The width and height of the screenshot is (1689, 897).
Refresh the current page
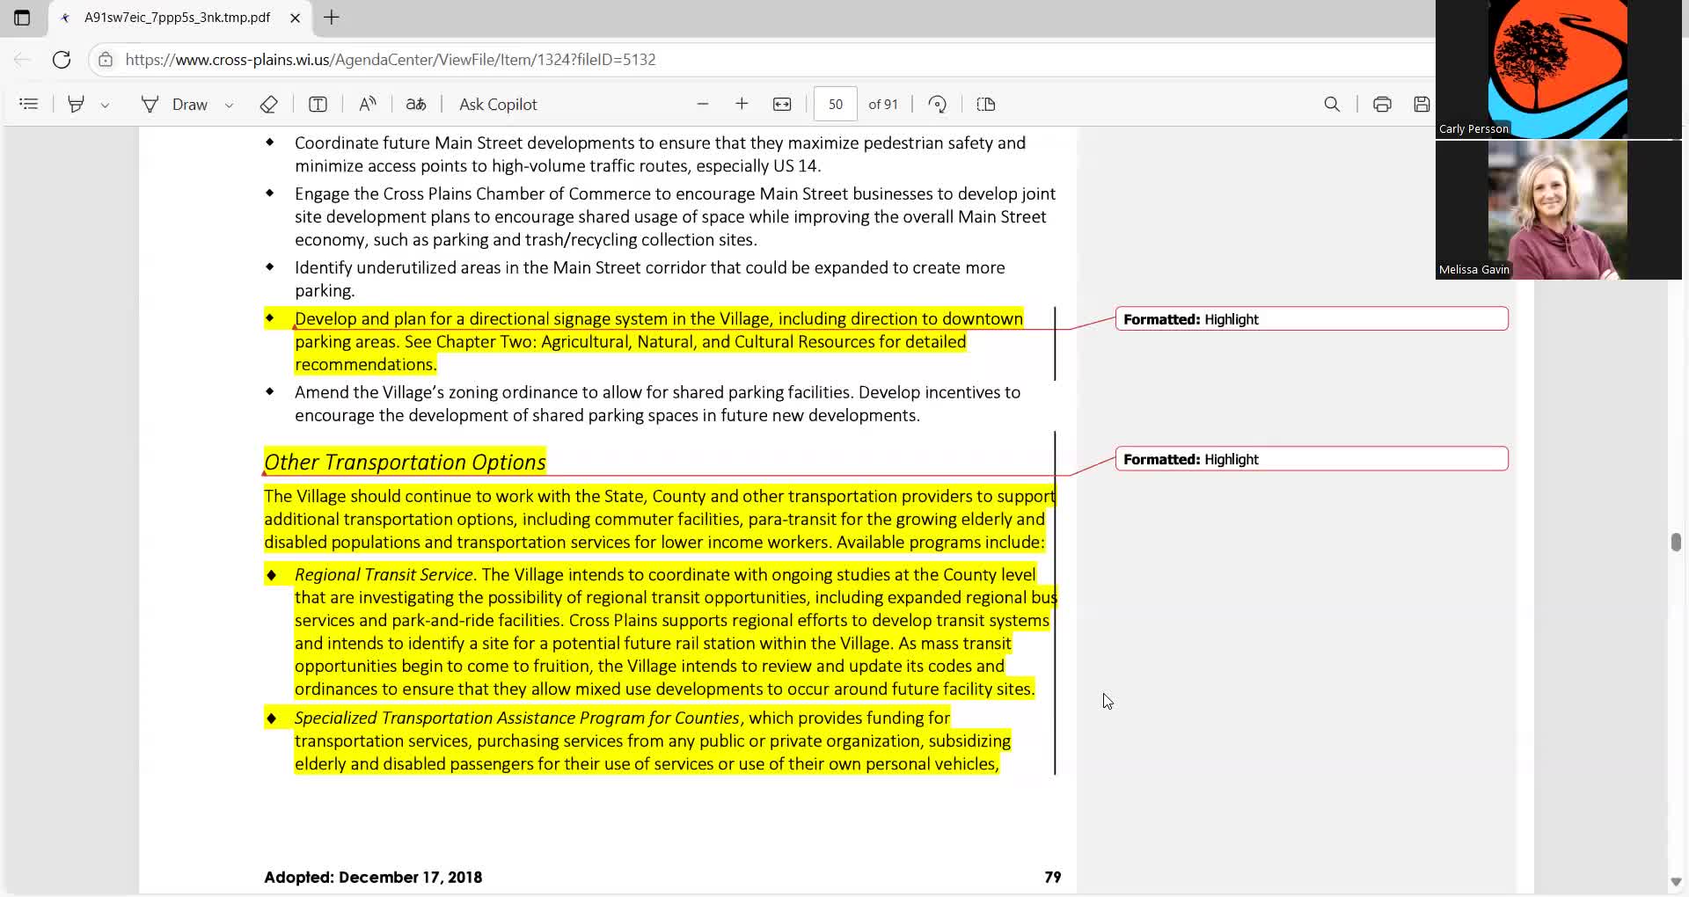tap(62, 60)
